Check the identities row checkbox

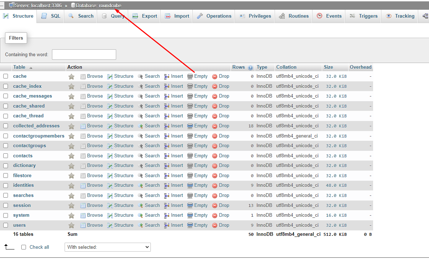pos(5,185)
